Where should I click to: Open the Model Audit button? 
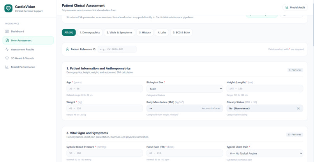[295, 7]
